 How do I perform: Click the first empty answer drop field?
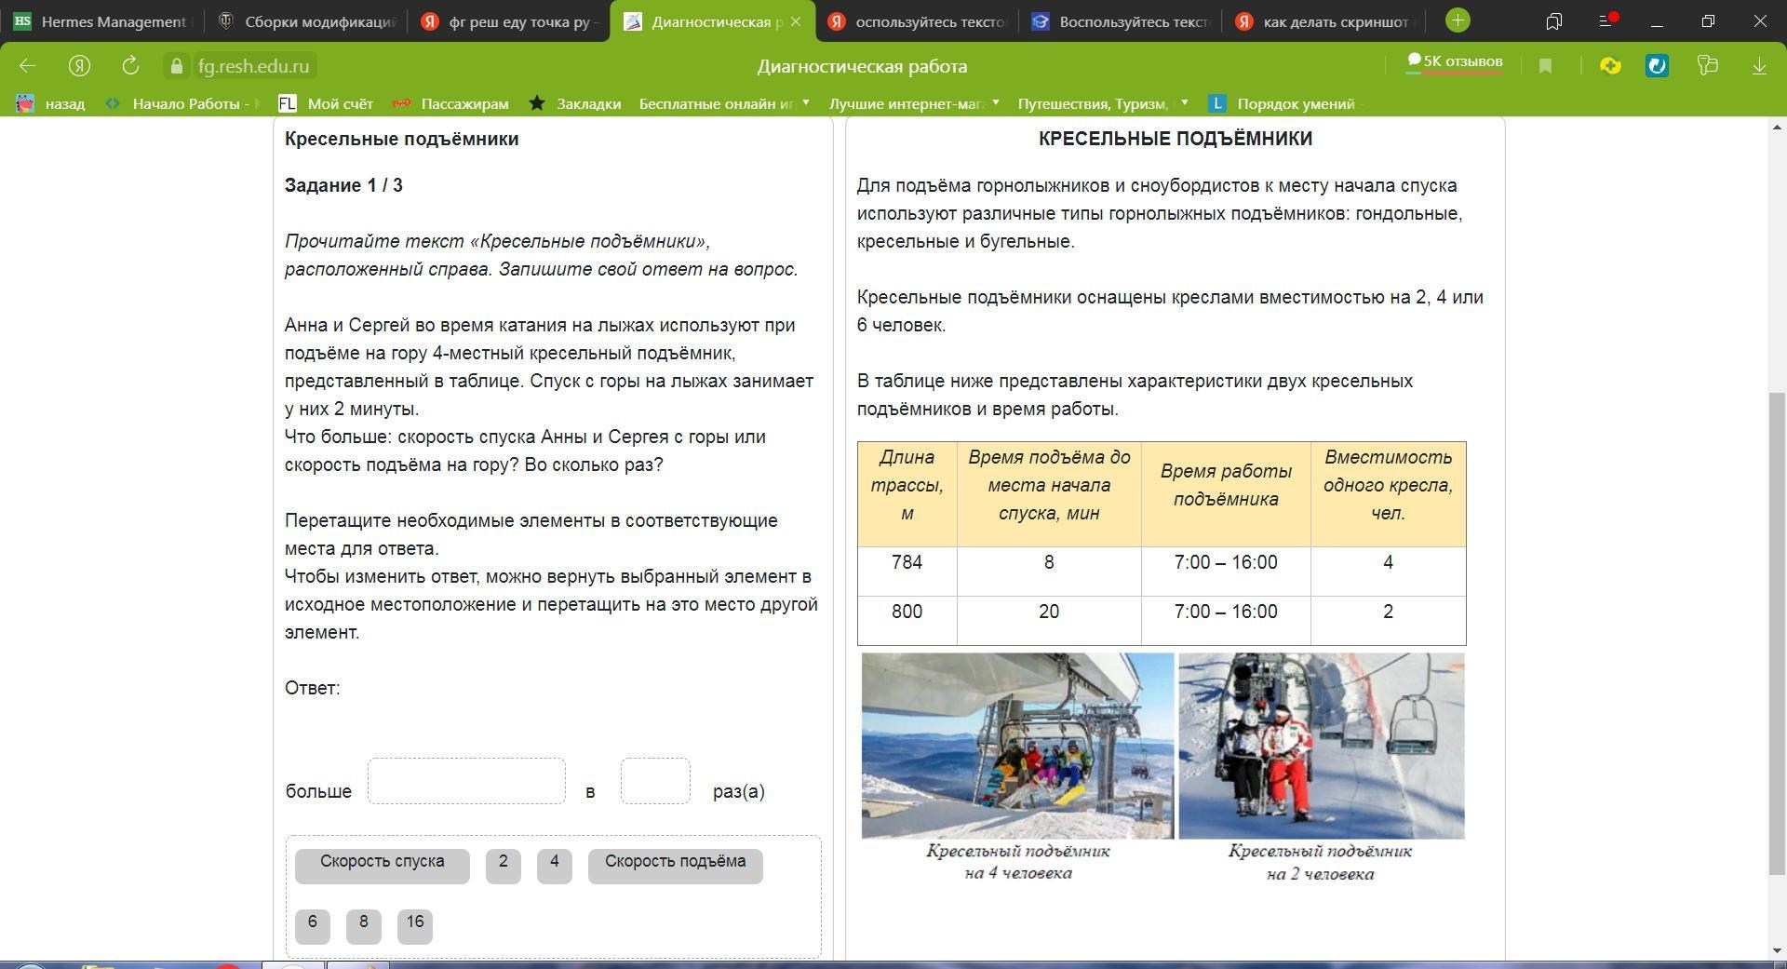pyautogui.click(x=466, y=781)
